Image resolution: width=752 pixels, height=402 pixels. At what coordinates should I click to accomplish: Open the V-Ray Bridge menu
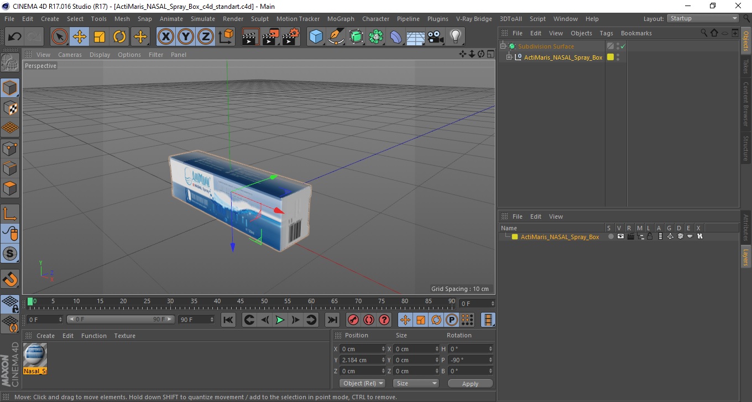click(474, 19)
